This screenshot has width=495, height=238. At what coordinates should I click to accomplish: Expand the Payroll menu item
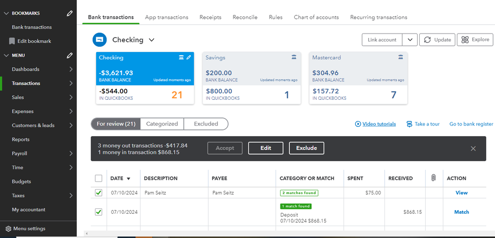point(71,154)
